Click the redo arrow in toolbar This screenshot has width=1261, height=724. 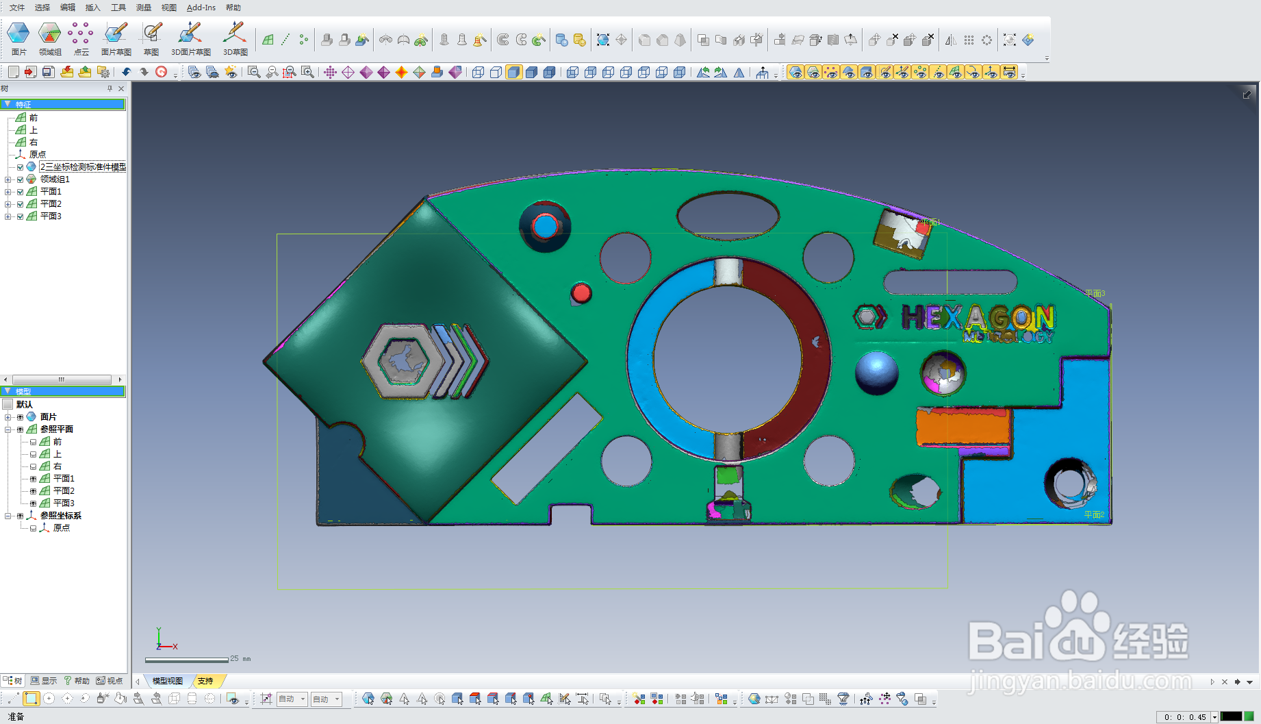click(x=144, y=72)
